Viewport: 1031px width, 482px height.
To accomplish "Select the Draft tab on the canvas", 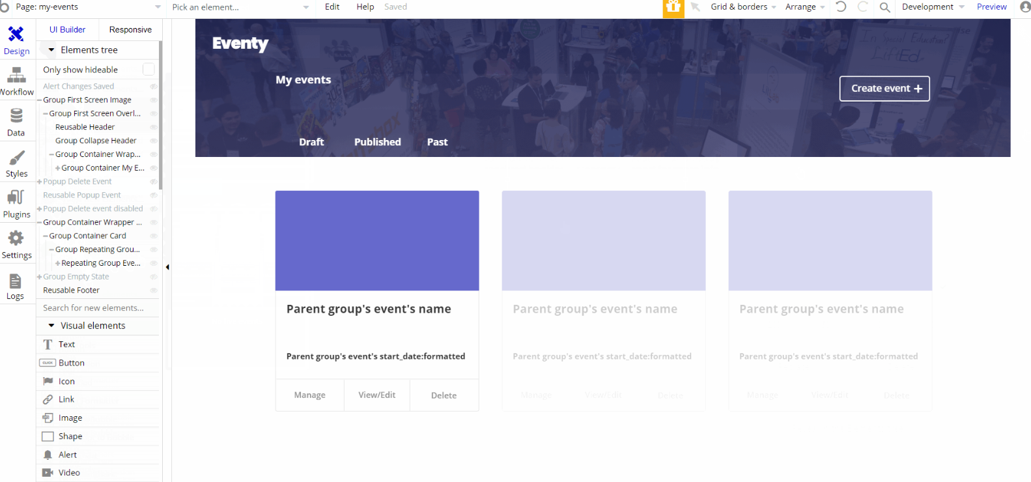I will point(311,142).
